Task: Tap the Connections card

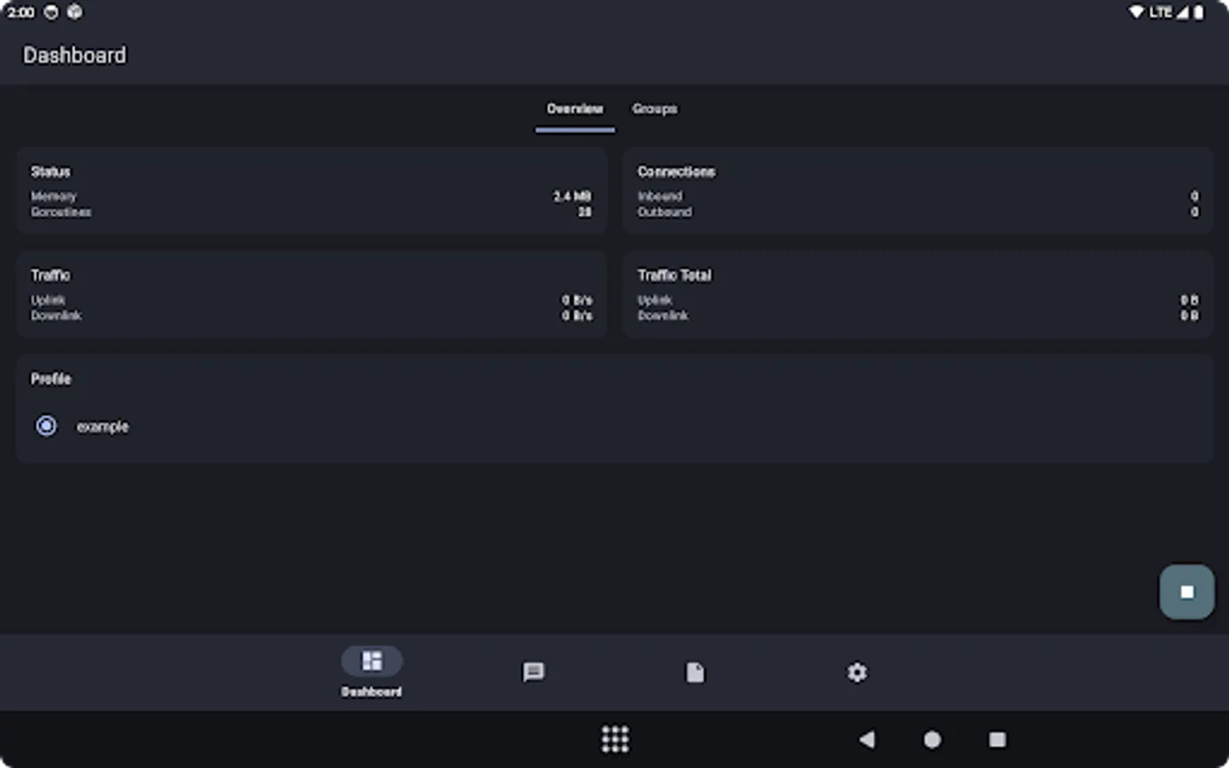Action: tap(917, 189)
